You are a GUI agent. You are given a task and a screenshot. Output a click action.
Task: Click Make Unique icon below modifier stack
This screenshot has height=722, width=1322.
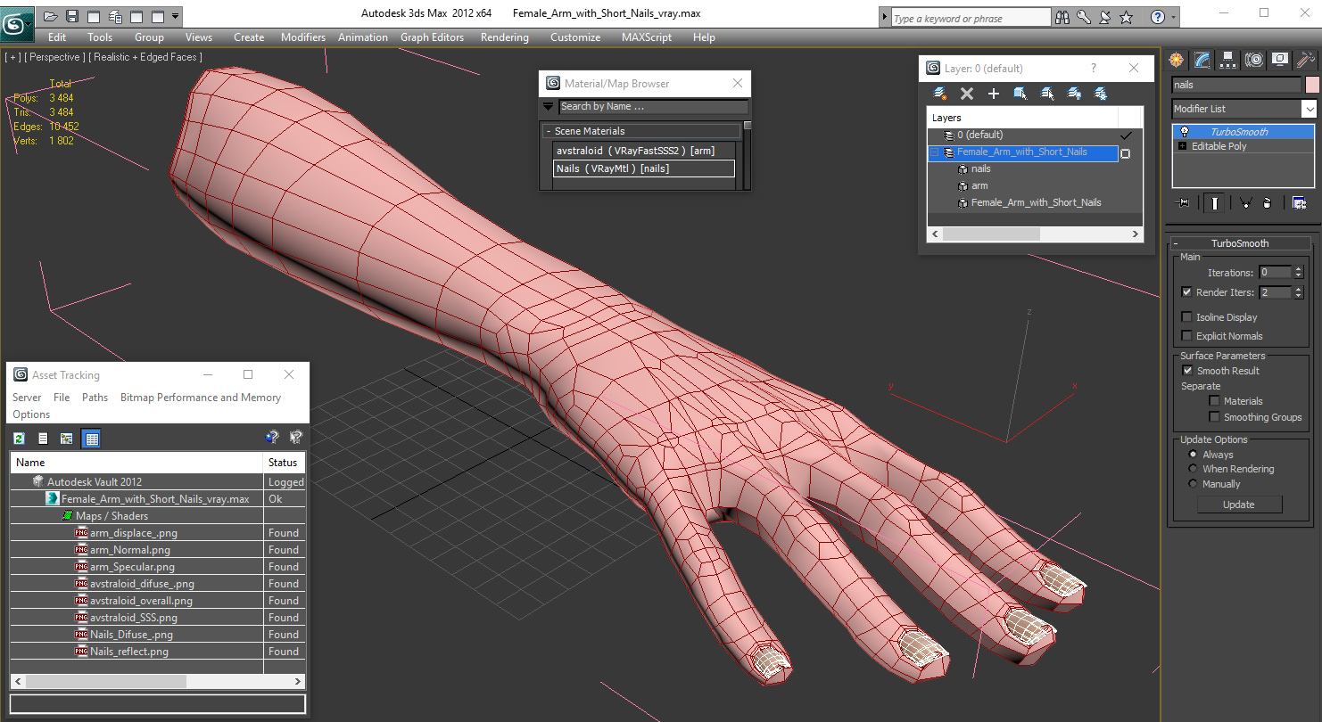tap(1245, 203)
